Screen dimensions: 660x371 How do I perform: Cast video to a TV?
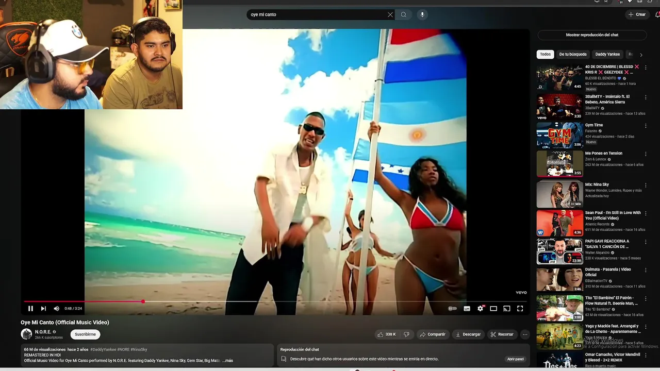[x=507, y=309]
